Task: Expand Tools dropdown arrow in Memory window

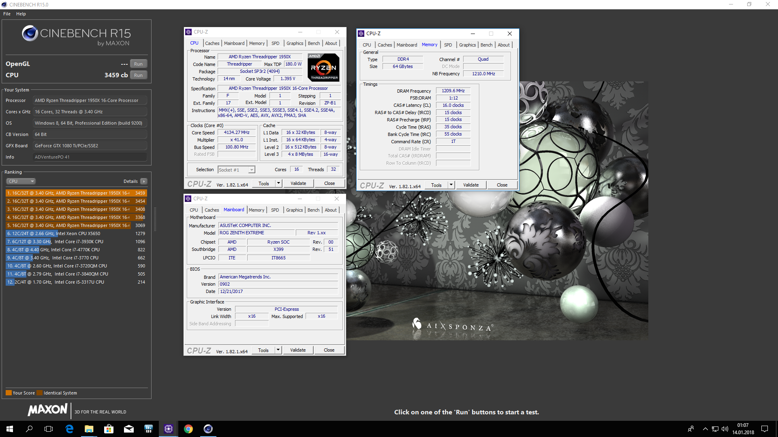Action: point(451,185)
